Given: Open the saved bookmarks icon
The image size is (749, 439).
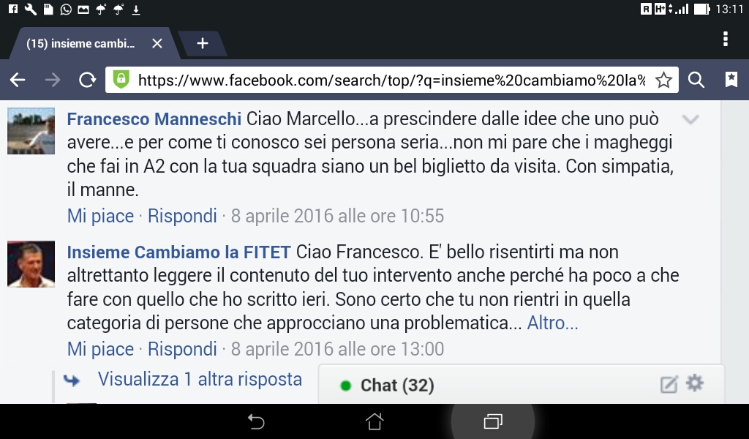Looking at the screenshot, I should pos(731,79).
